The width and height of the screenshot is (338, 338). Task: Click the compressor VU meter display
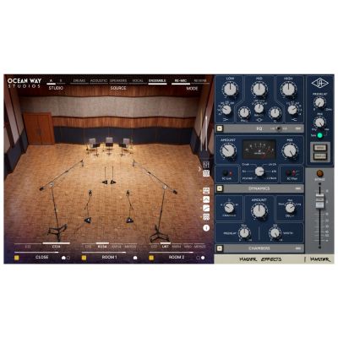click(x=259, y=150)
